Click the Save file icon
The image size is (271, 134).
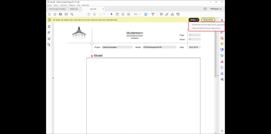point(49,14)
